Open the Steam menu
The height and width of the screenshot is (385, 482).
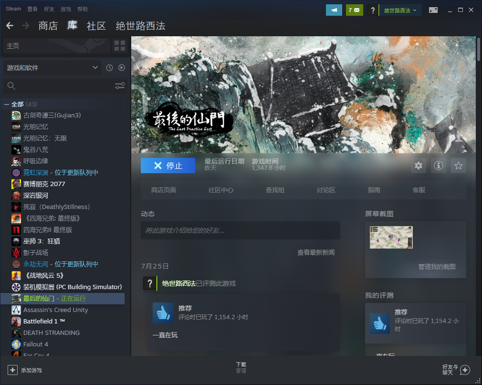pos(13,9)
